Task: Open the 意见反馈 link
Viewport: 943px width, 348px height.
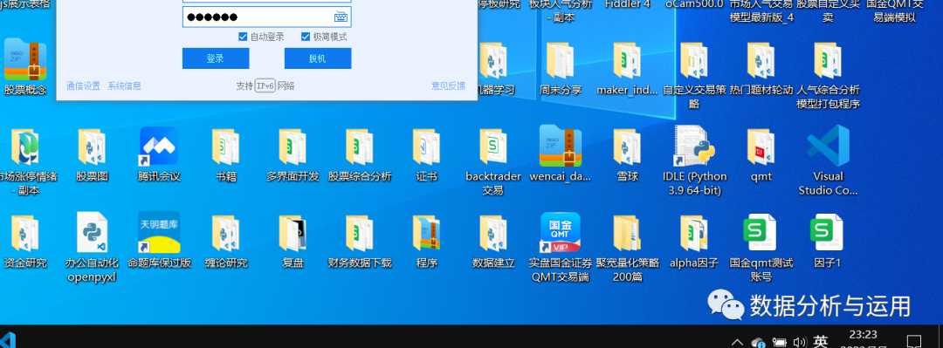Action: point(448,86)
